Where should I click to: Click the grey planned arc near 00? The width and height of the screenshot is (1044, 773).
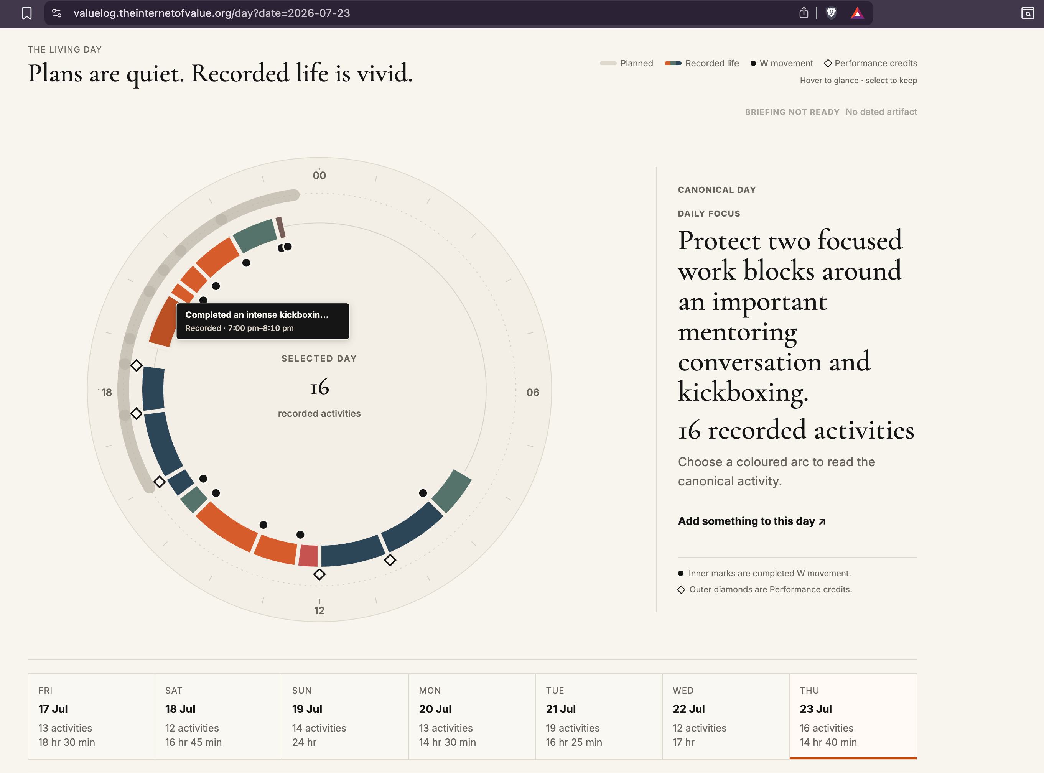tap(253, 204)
